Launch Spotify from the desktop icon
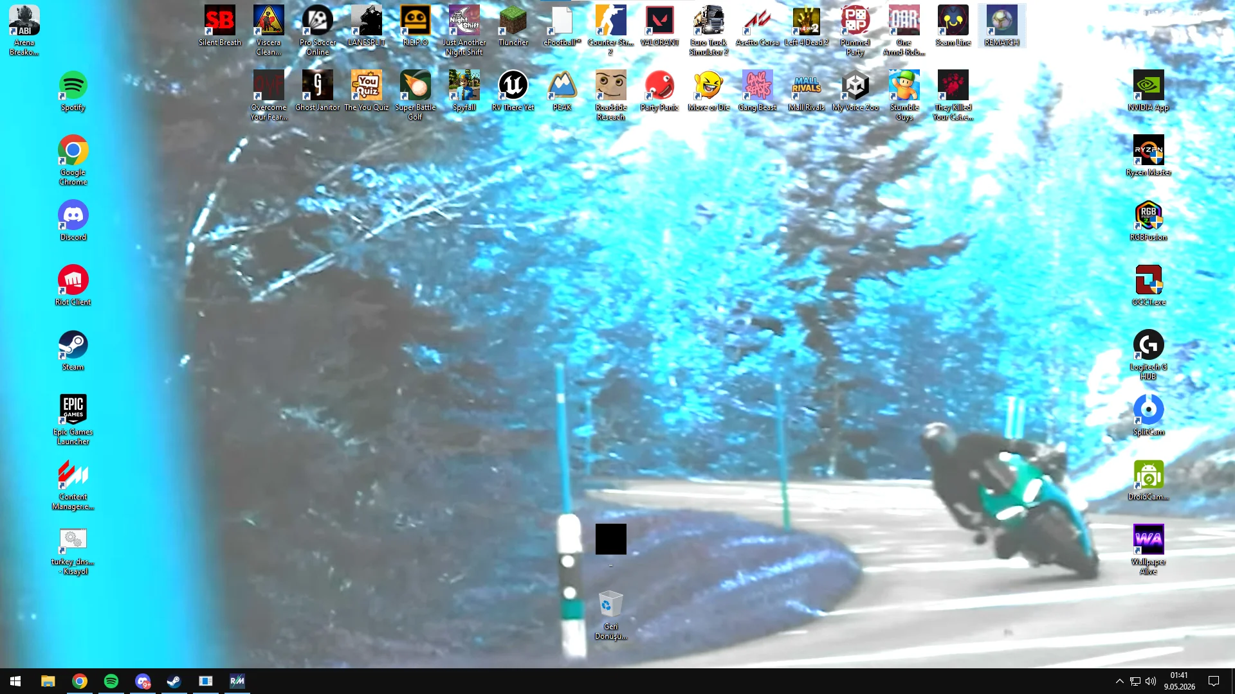The image size is (1235, 694). pos(73,91)
